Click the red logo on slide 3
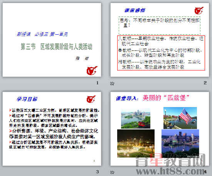Viewport: 212px width, 176px height. pyautogui.click(x=91, y=99)
